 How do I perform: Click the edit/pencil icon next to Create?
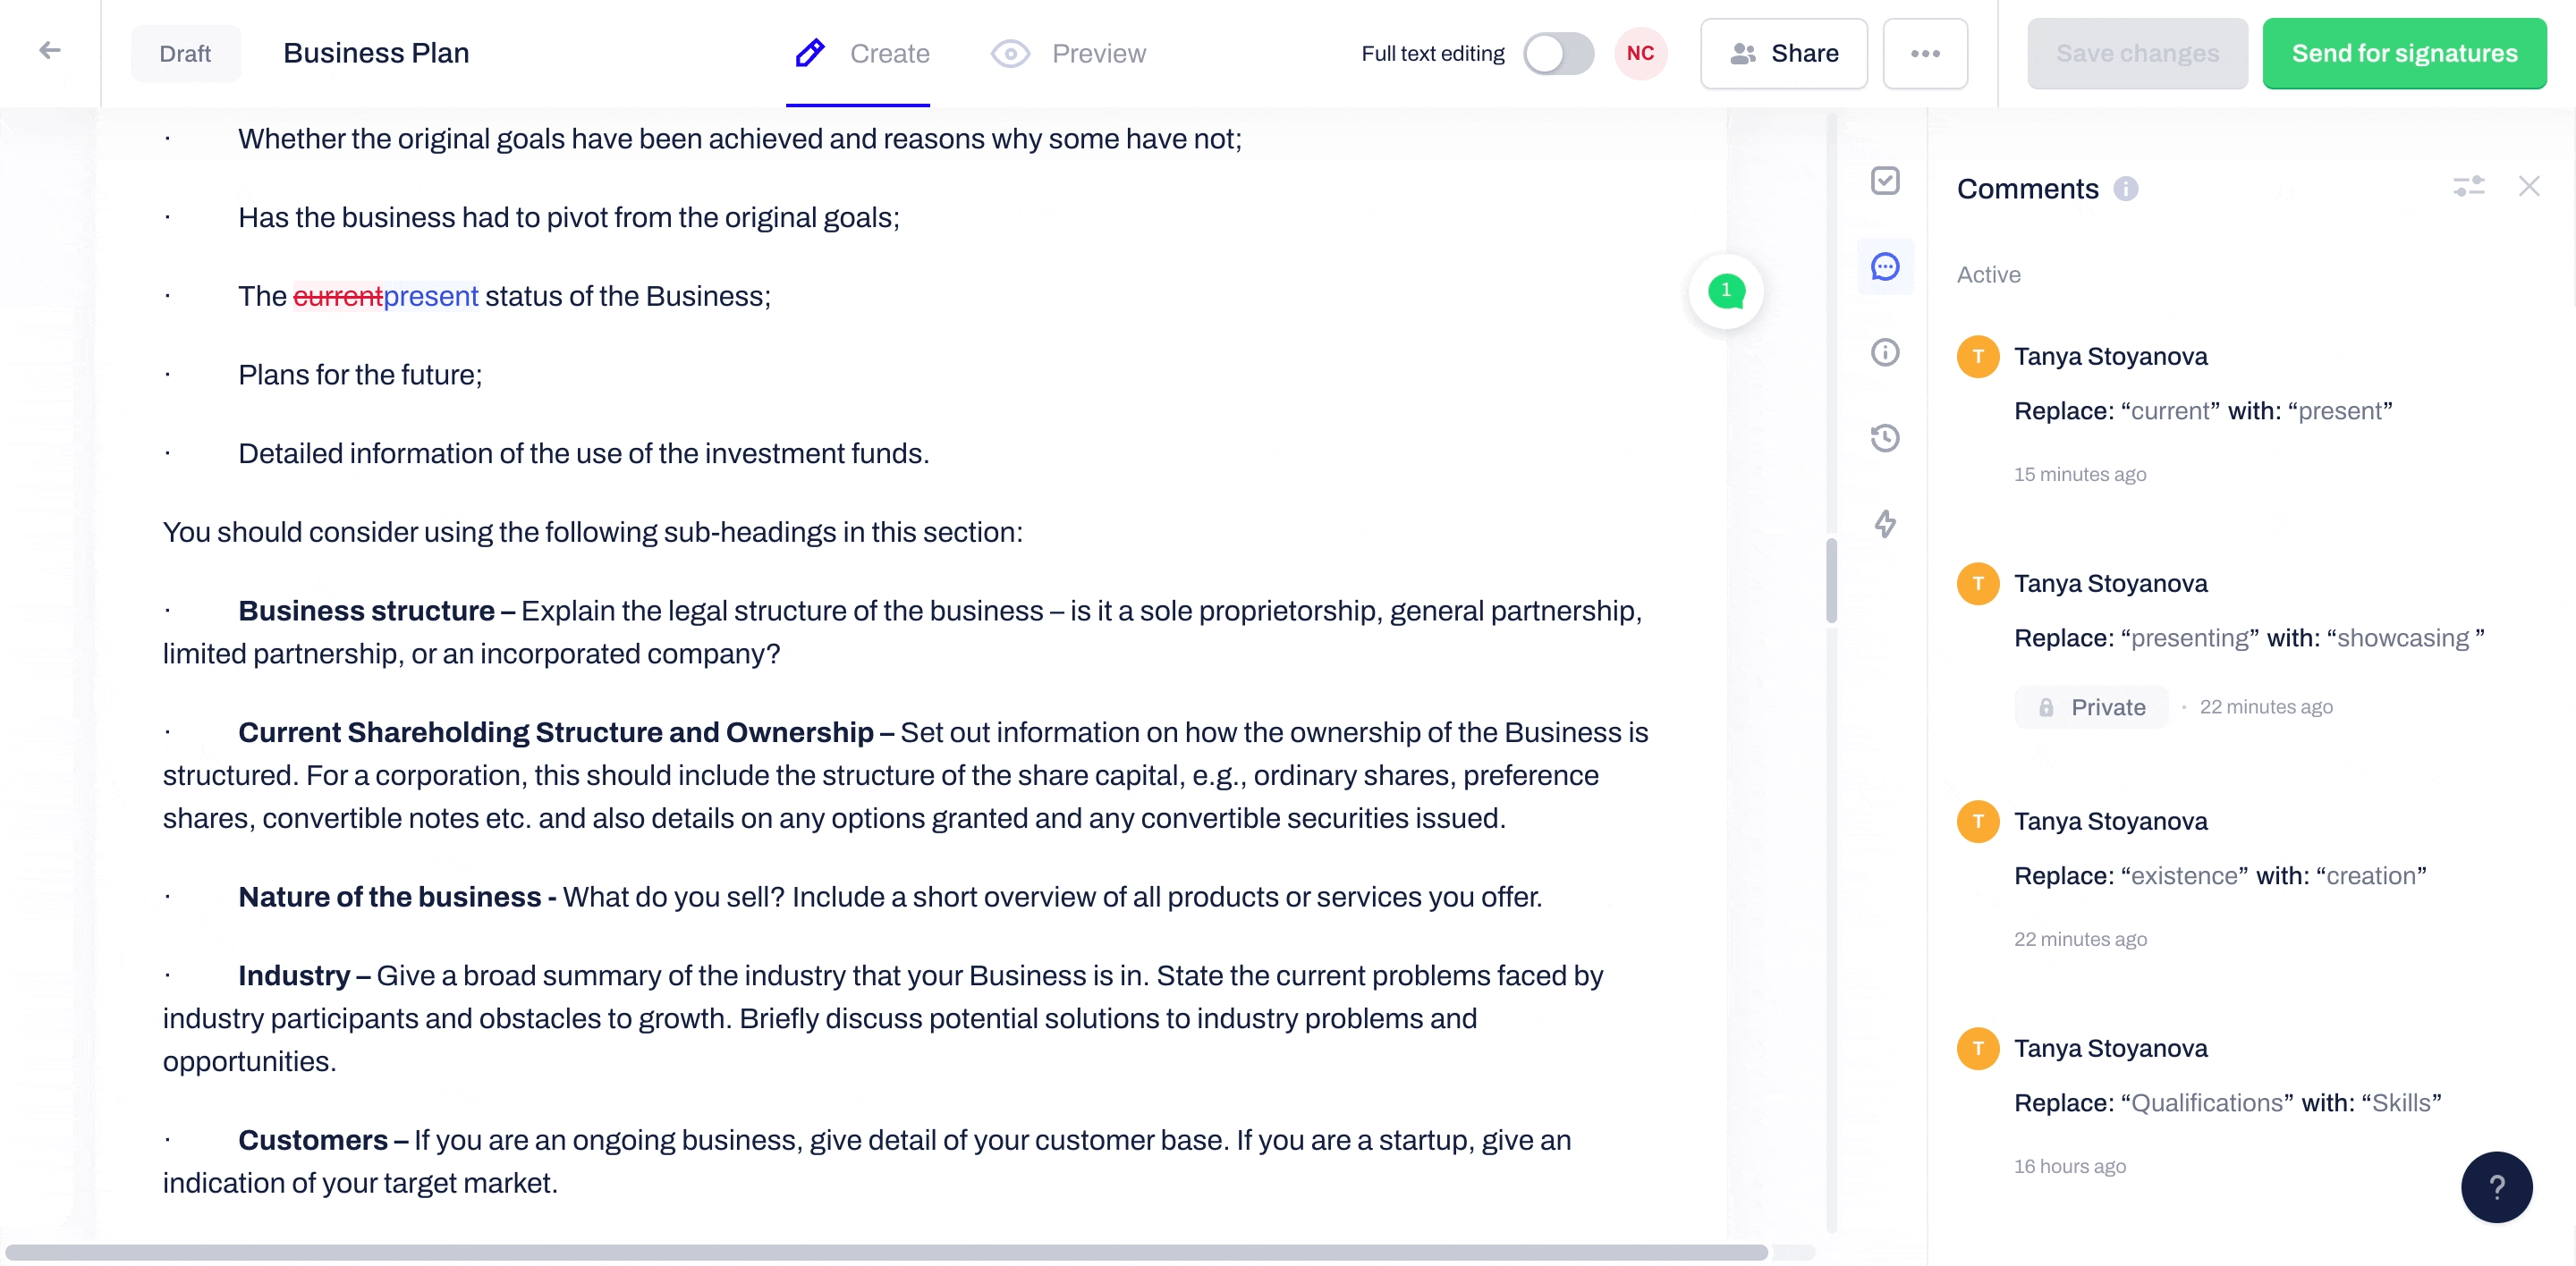pyautogui.click(x=805, y=53)
